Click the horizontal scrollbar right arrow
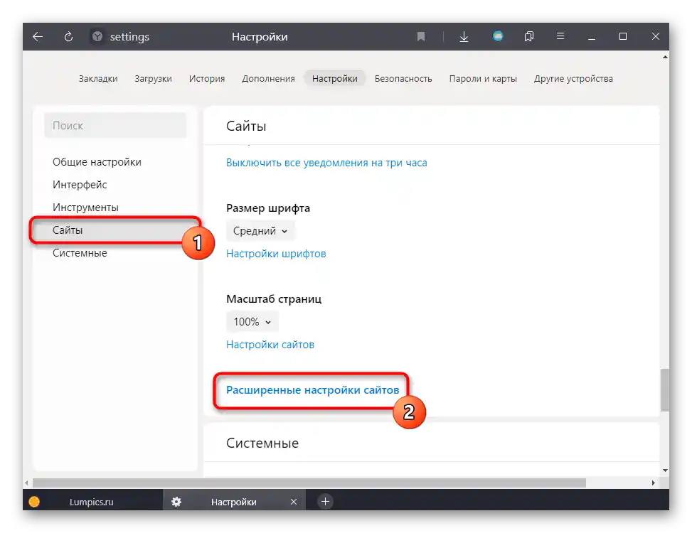 (x=653, y=483)
